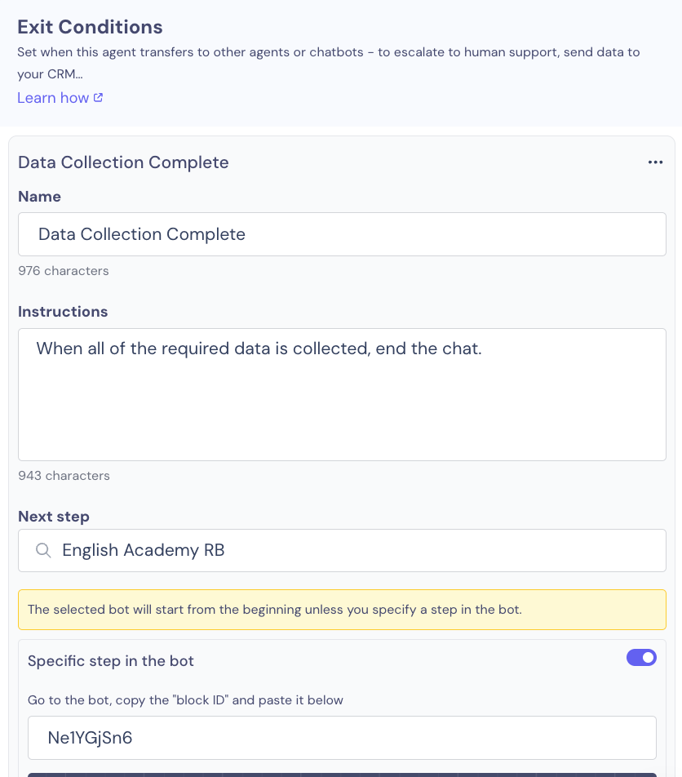682x777 pixels.
Task: Click the Name field label
Action: (x=40, y=197)
